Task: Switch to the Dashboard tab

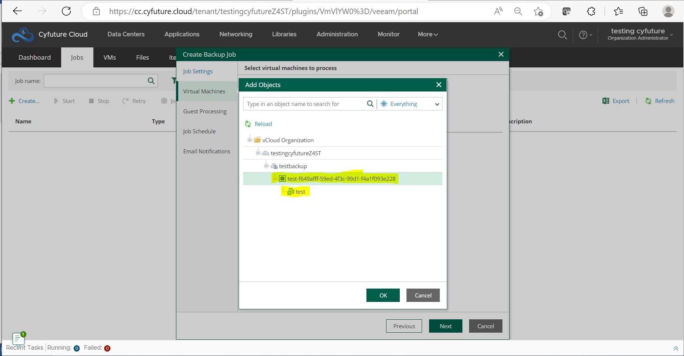Action: [35, 57]
